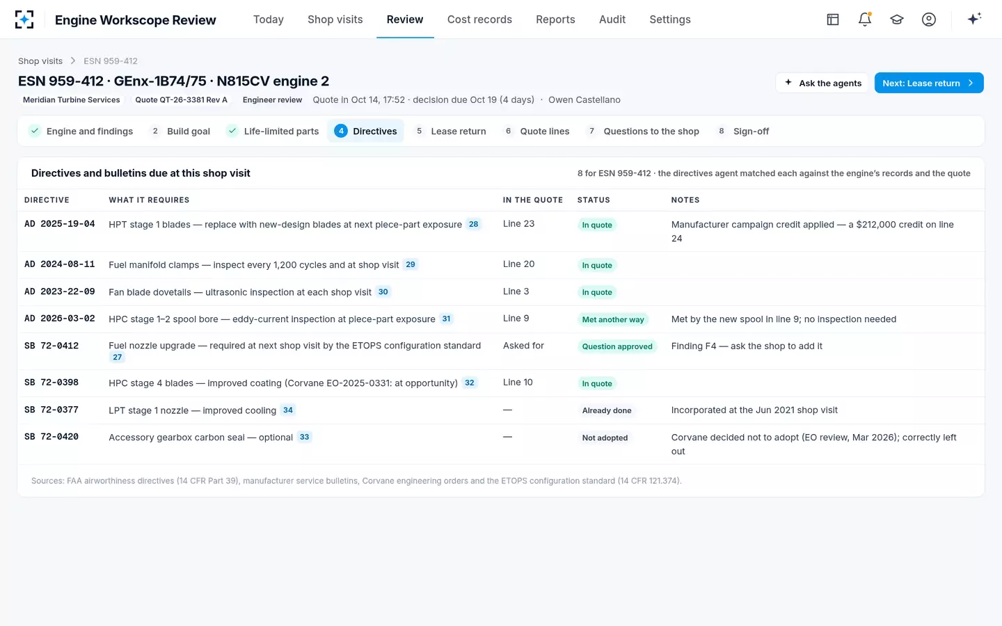The image size is (1002, 626).
Task: Click reference badge 34 on LPT stage 1 nozzle
Action: [288, 410]
